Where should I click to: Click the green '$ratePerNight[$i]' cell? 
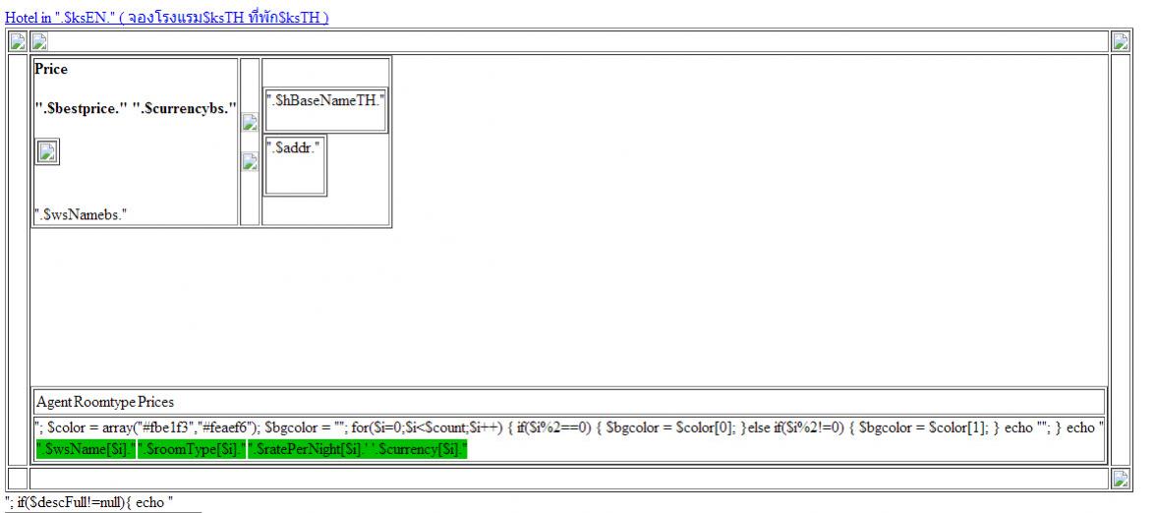[x=358, y=450]
